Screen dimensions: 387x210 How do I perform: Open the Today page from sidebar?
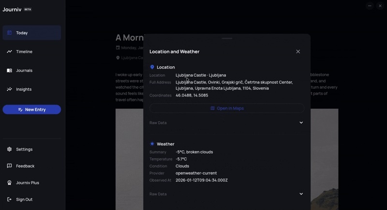pyautogui.click(x=31, y=33)
